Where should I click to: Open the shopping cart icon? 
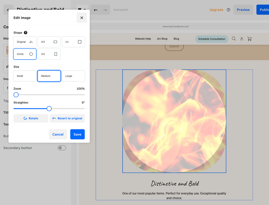(249, 39)
